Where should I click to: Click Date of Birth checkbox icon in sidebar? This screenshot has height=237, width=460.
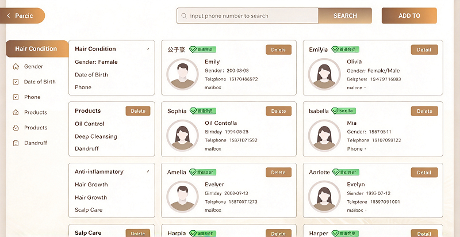coord(16,82)
